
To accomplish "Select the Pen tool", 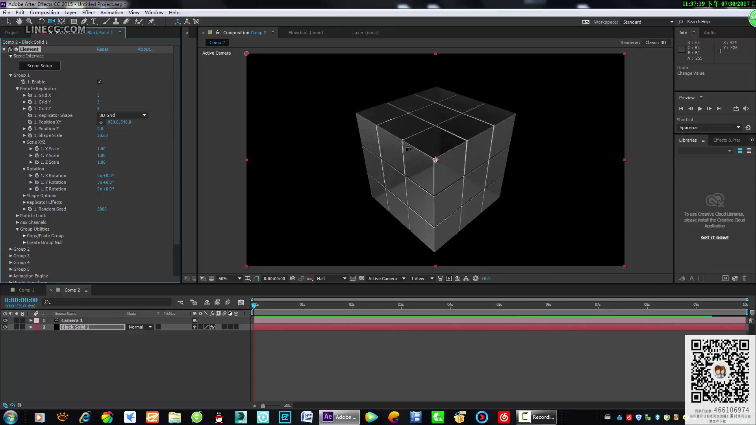I will (x=84, y=22).
